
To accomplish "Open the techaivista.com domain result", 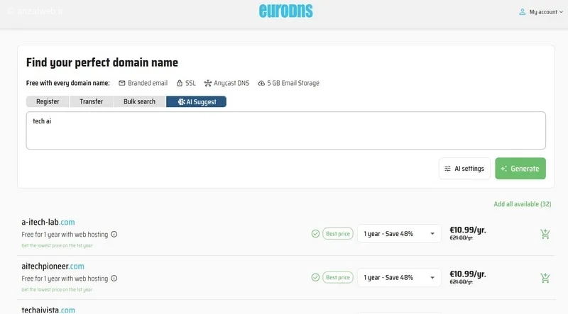I will (48, 310).
